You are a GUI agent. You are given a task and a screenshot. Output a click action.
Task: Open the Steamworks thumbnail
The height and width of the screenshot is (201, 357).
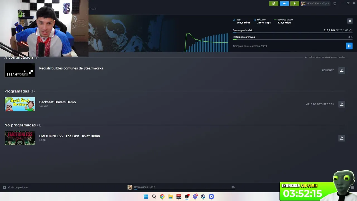pos(20,70)
